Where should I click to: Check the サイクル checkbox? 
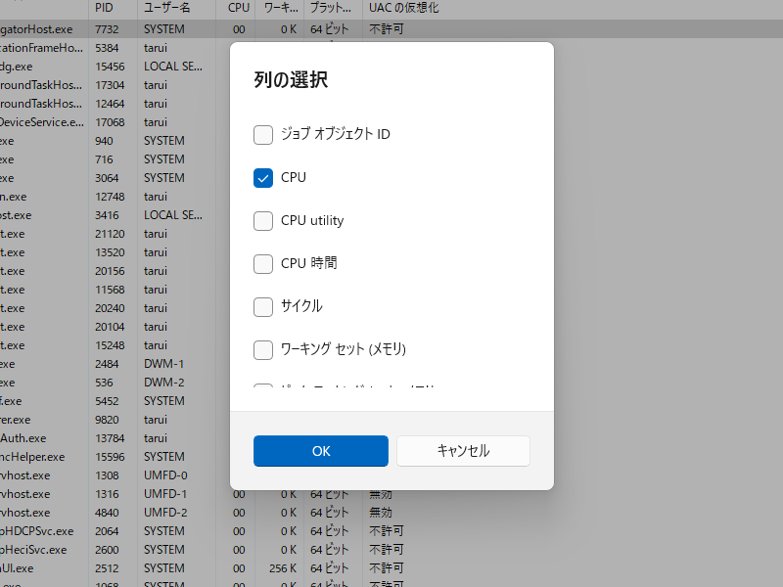point(262,307)
